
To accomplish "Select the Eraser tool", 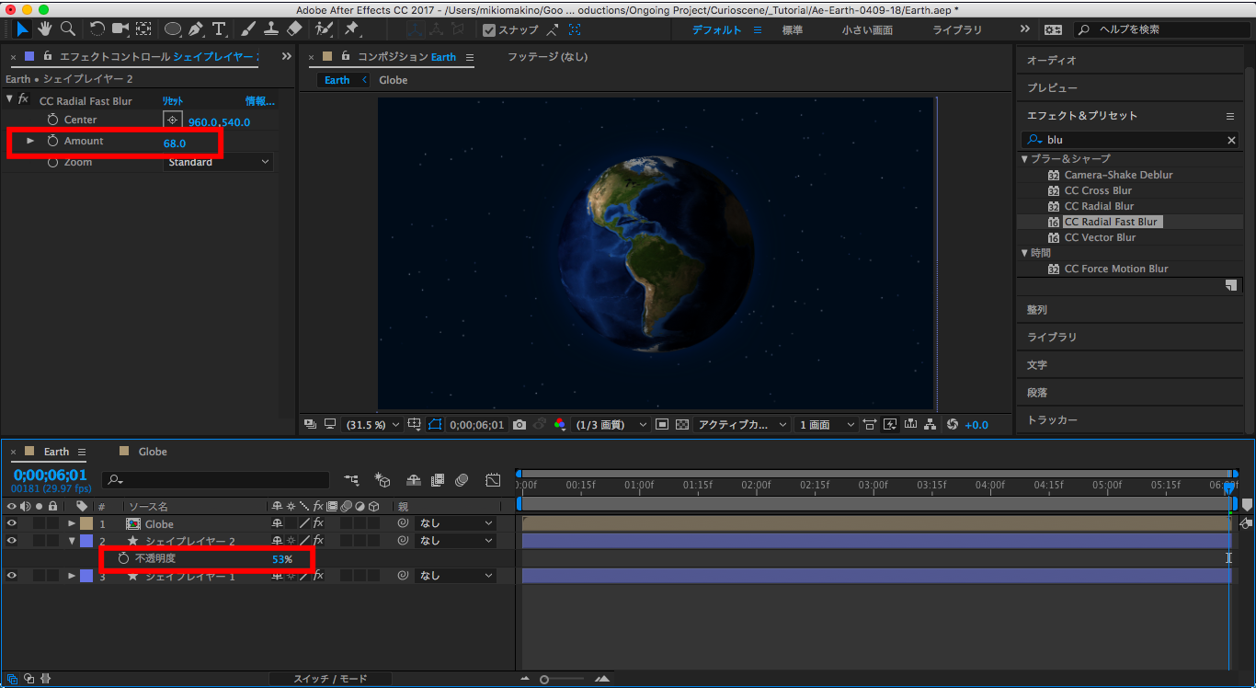I will [x=294, y=29].
